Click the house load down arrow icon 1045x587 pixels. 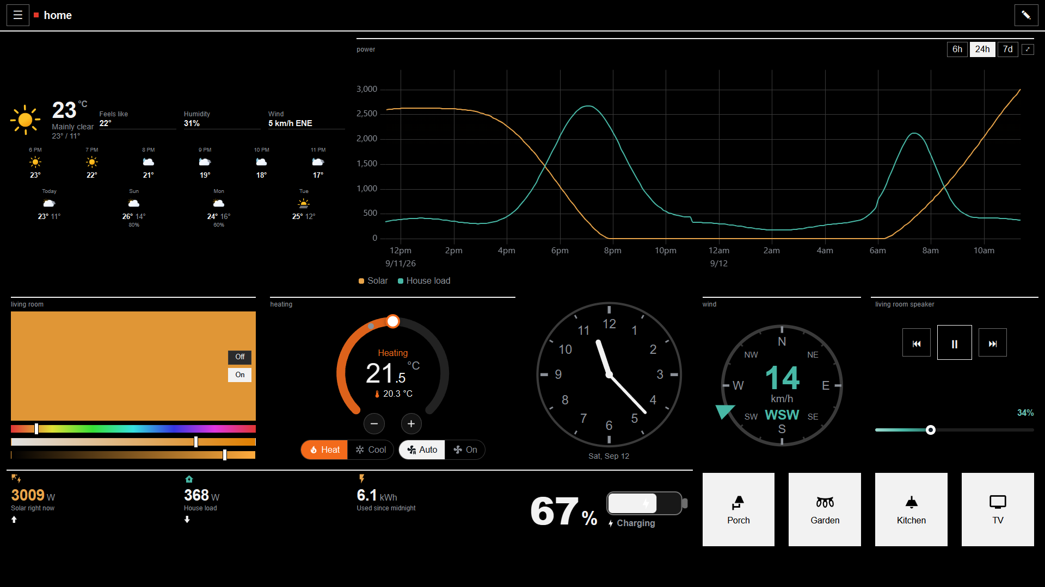click(x=187, y=520)
